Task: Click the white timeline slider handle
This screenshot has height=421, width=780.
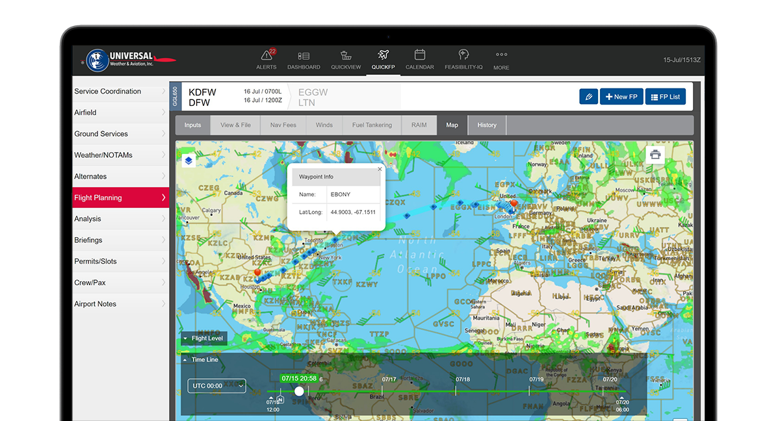Action: pos(299,391)
